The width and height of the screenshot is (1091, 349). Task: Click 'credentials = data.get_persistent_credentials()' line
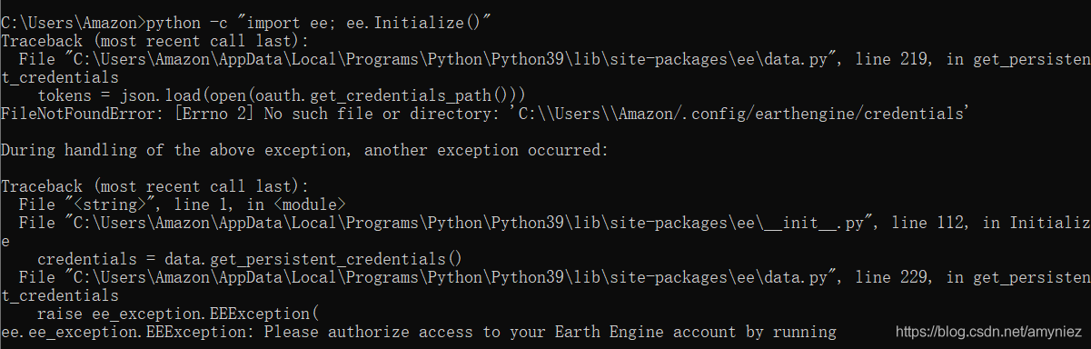point(250,259)
